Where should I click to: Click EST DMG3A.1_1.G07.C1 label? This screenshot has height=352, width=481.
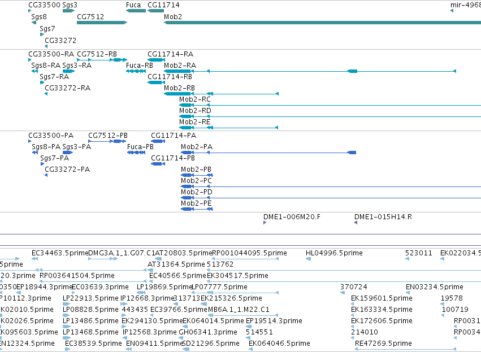122,253
